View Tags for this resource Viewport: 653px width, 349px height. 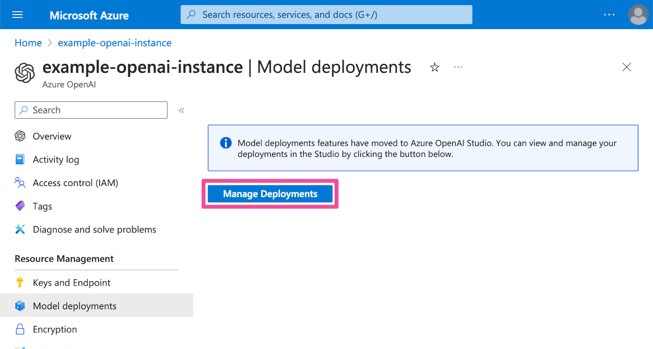pos(42,206)
